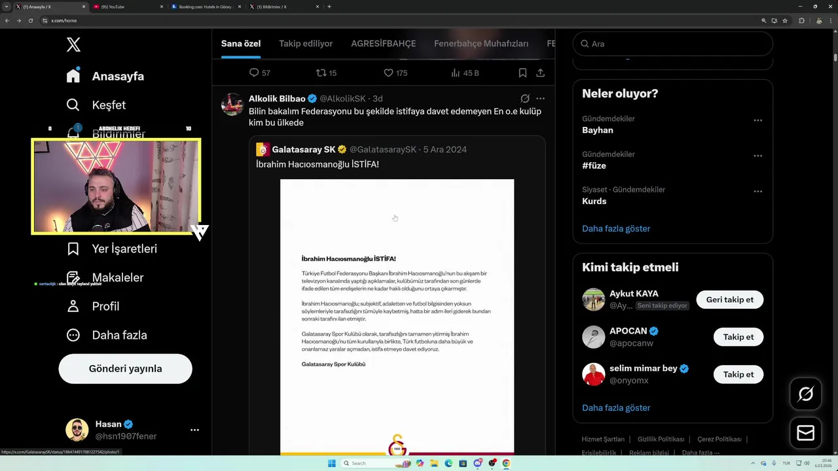Open Chrome profile avatar
Screen dimensions: 838x471
point(818,20)
